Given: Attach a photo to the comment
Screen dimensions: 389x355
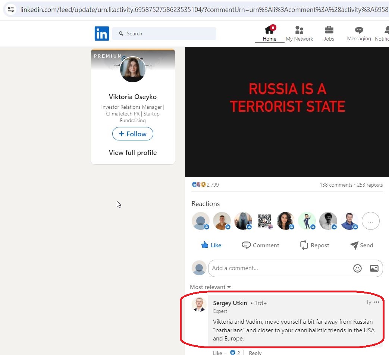Looking at the screenshot, I should click(x=374, y=268).
